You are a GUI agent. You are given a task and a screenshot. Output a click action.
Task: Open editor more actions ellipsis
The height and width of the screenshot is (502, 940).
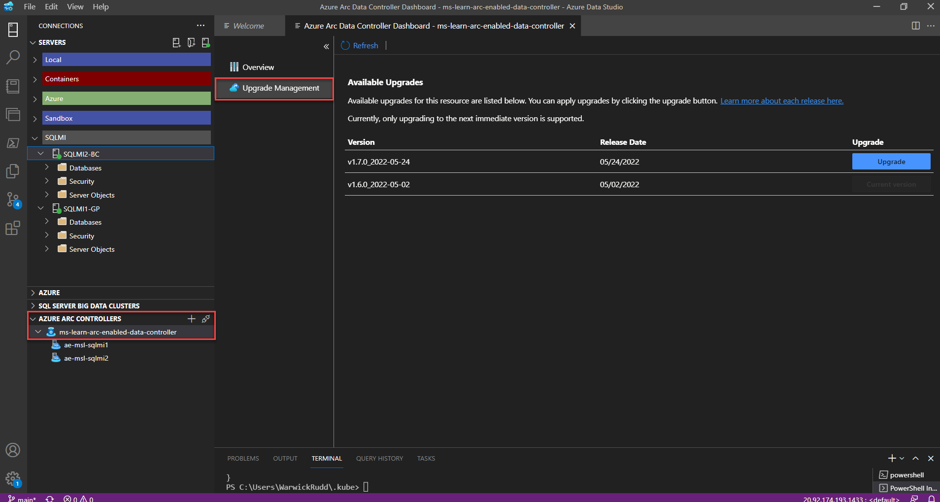(931, 26)
